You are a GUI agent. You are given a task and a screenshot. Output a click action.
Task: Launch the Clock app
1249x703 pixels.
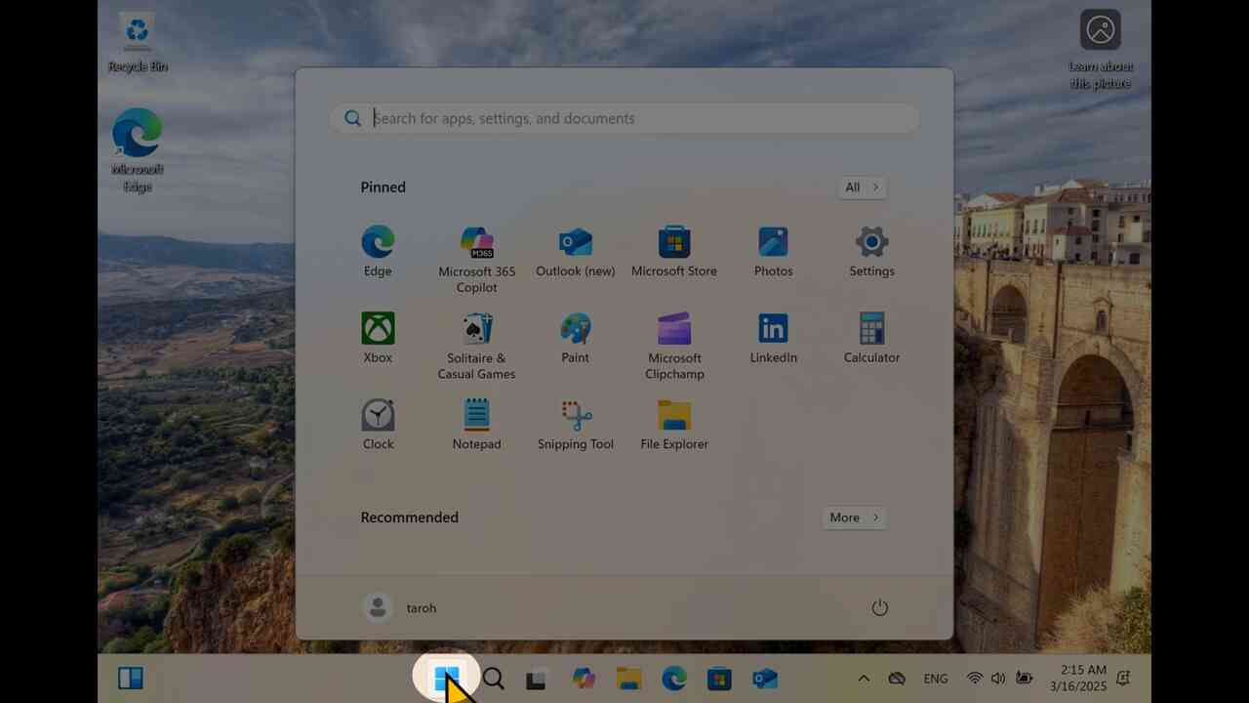[x=378, y=425]
